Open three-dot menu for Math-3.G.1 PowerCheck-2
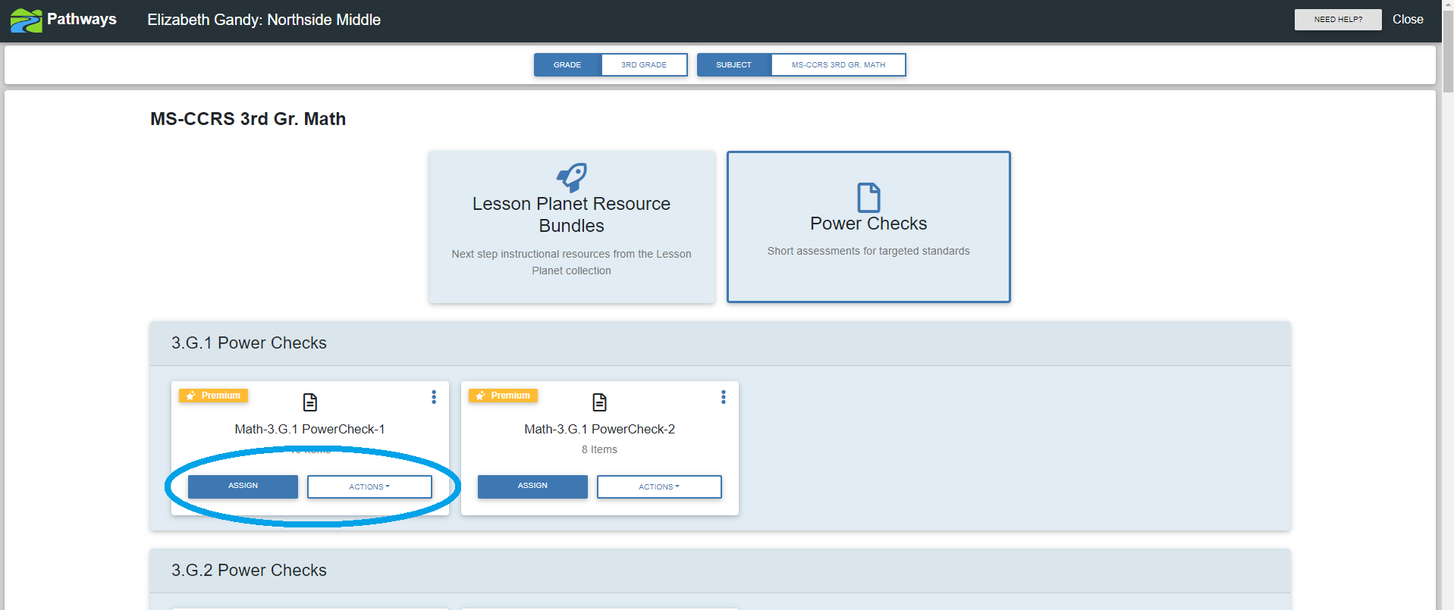 click(x=724, y=397)
